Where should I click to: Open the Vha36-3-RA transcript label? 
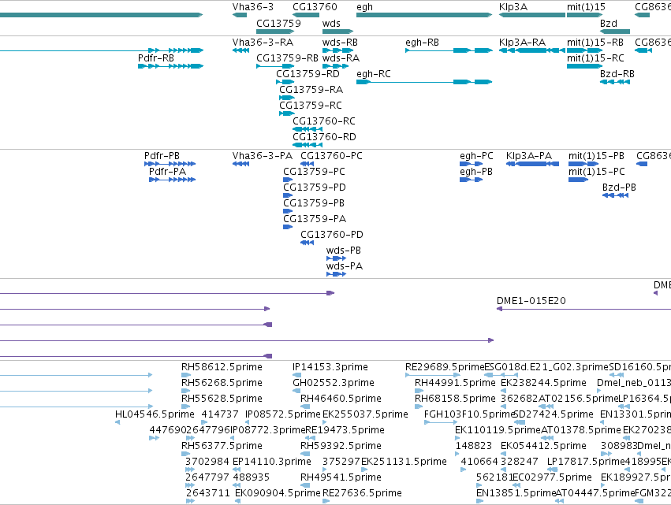263,43
